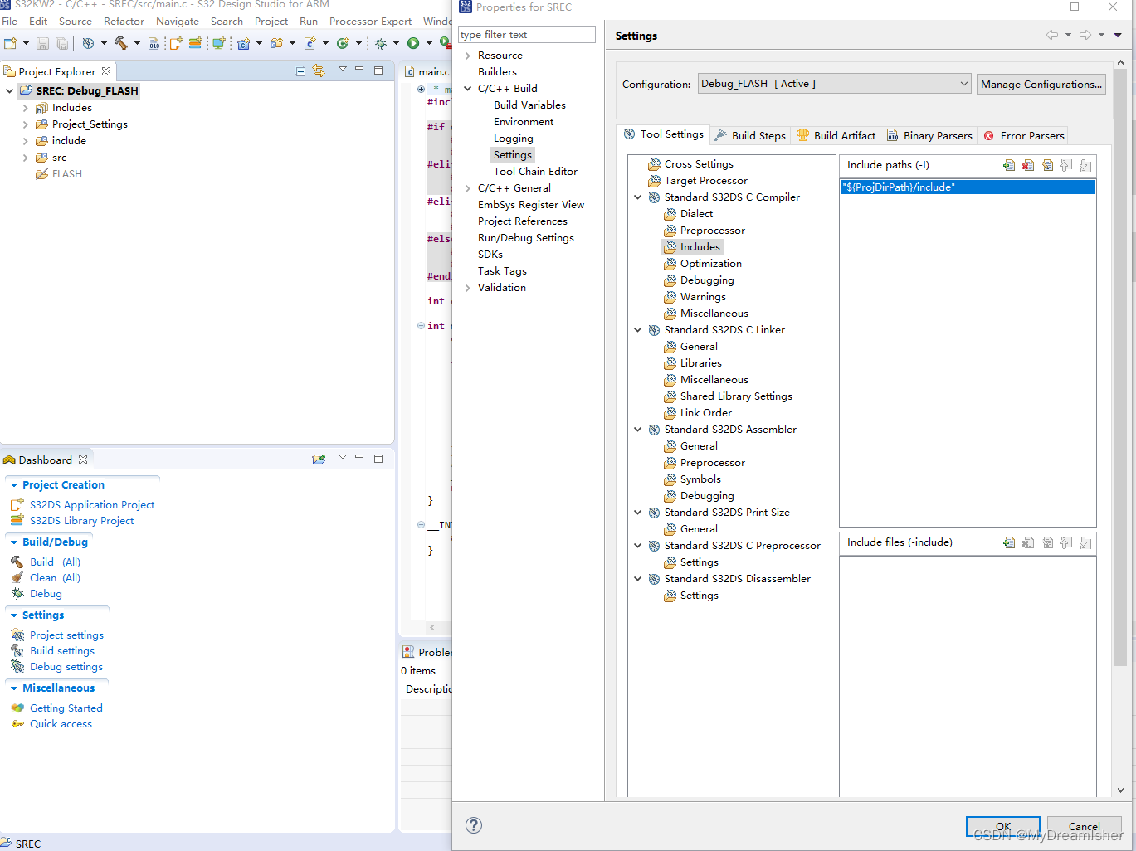Add a new include path entry
The height and width of the screenshot is (851, 1136).
pyautogui.click(x=1009, y=165)
